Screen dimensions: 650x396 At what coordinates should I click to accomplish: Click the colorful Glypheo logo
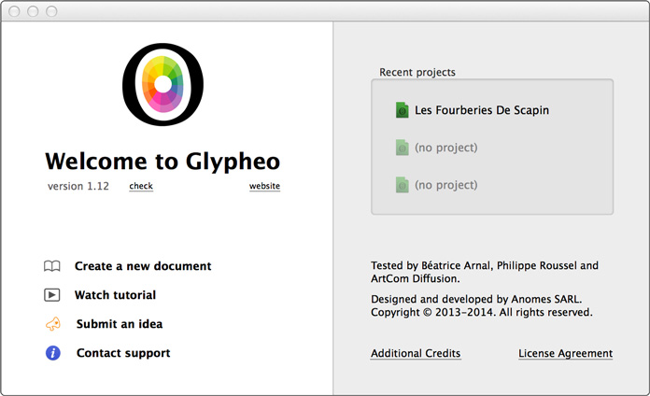[162, 84]
